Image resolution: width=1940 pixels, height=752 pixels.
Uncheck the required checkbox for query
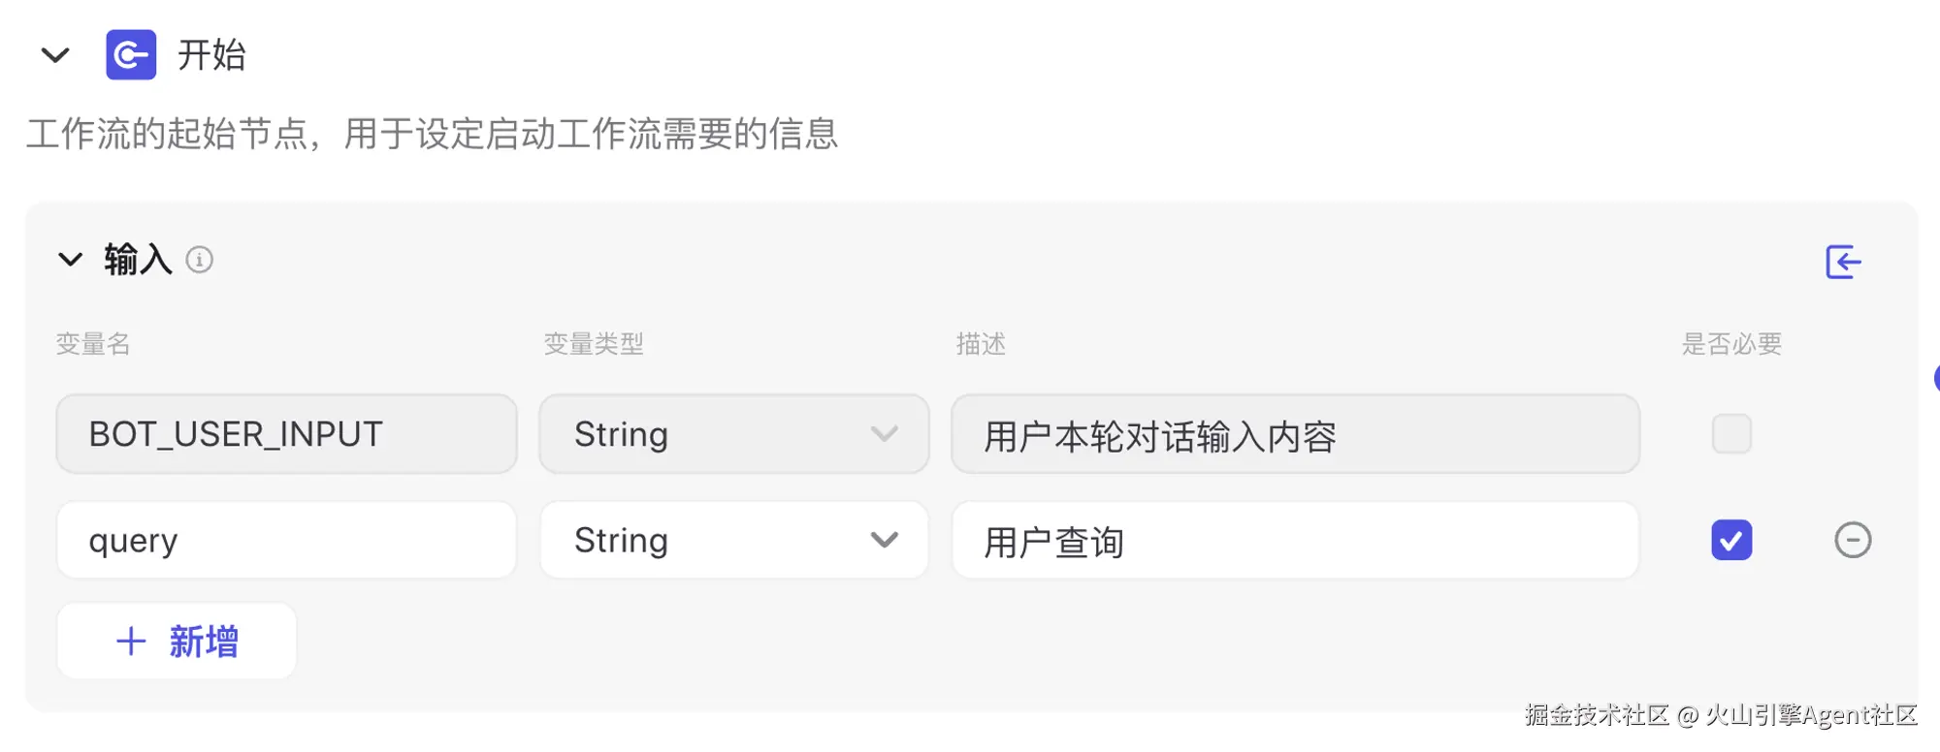(x=1731, y=540)
